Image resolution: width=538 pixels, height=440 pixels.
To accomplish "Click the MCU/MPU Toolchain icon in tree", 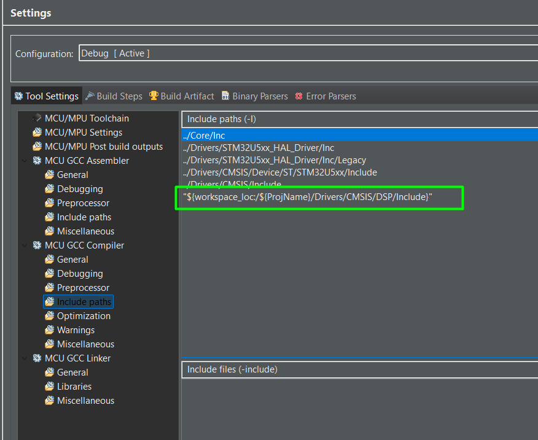I will point(37,118).
